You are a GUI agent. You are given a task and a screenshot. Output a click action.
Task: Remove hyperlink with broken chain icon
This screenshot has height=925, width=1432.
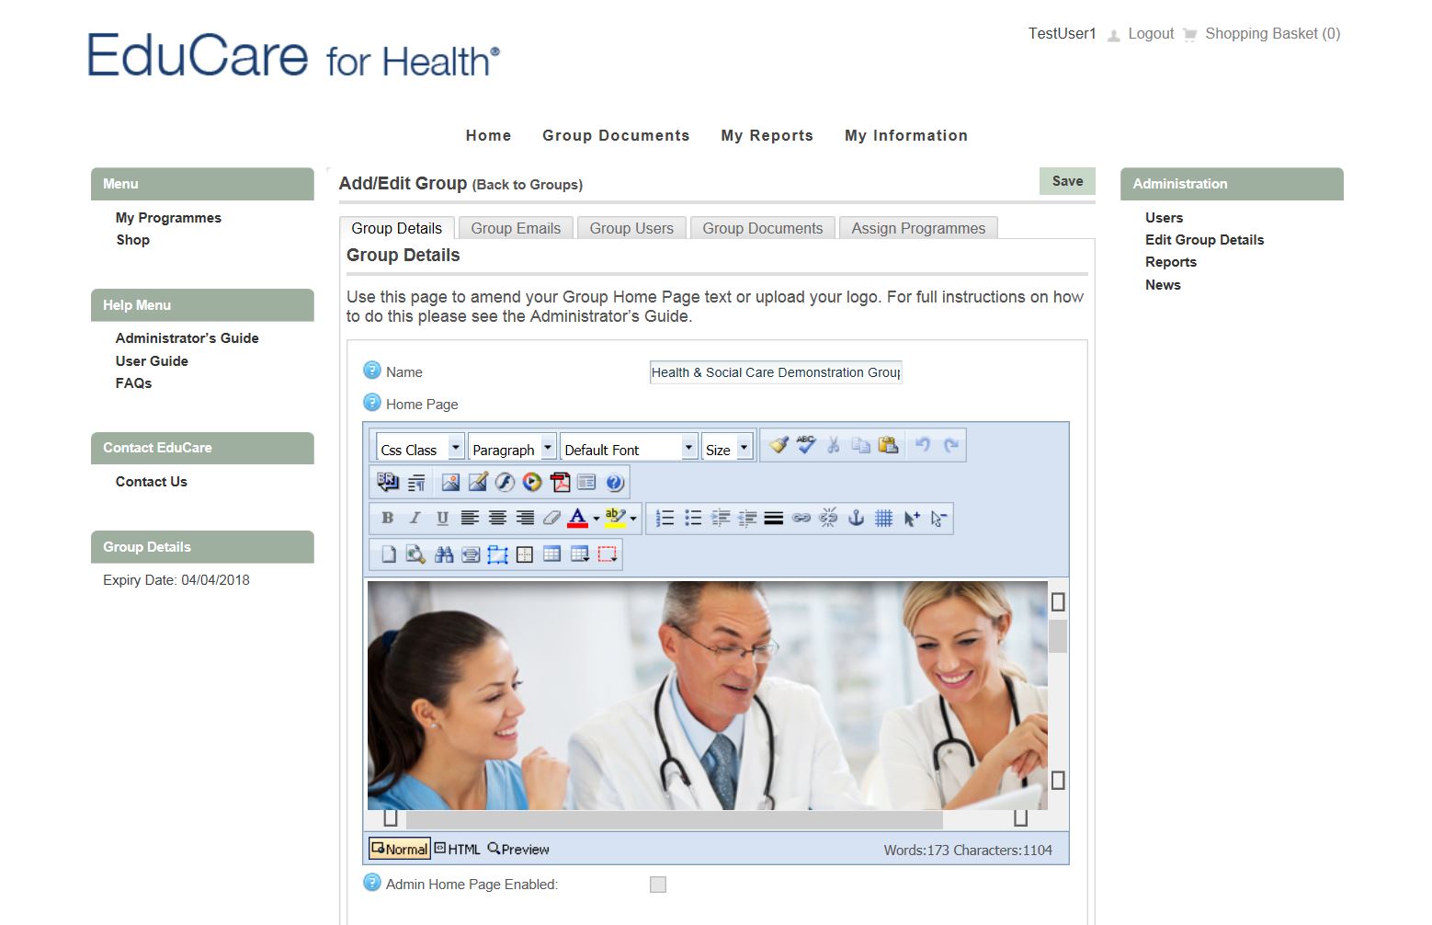coord(828,518)
